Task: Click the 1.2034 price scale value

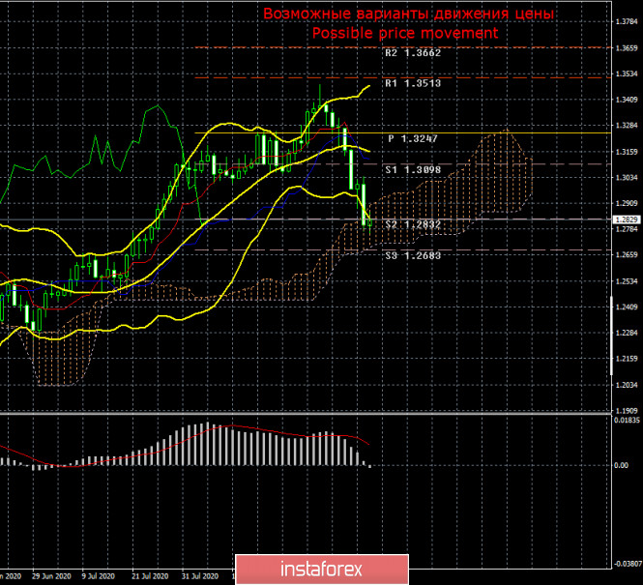Action: 626,385
